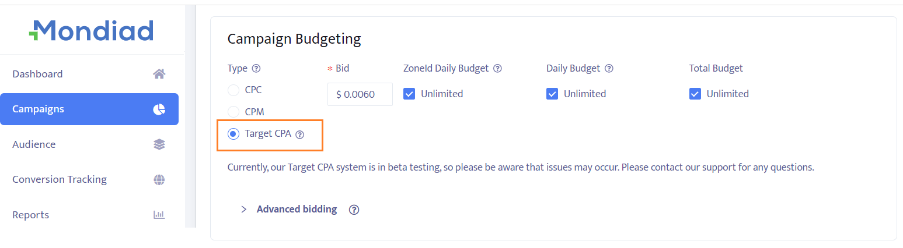Image resolution: width=903 pixels, height=248 pixels.
Task: Click help icon next to Target CPA
Action: (x=300, y=134)
